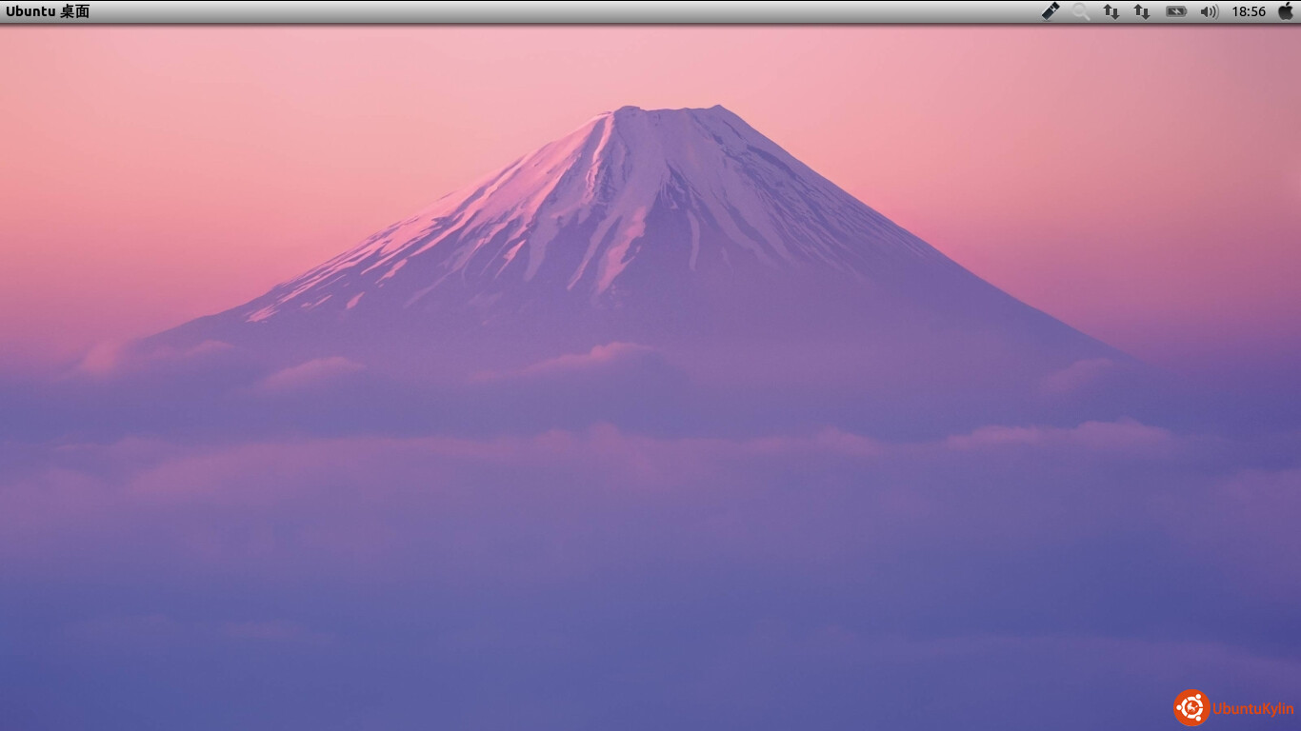Open the right network arrows indicator
The width and height of the screenshot is (1301, 731).
click(1142, 11)
